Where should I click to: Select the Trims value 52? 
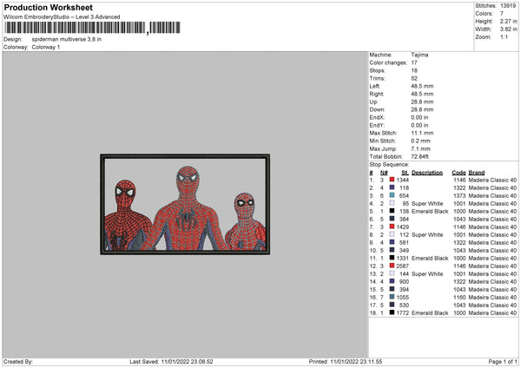(414, 78)
